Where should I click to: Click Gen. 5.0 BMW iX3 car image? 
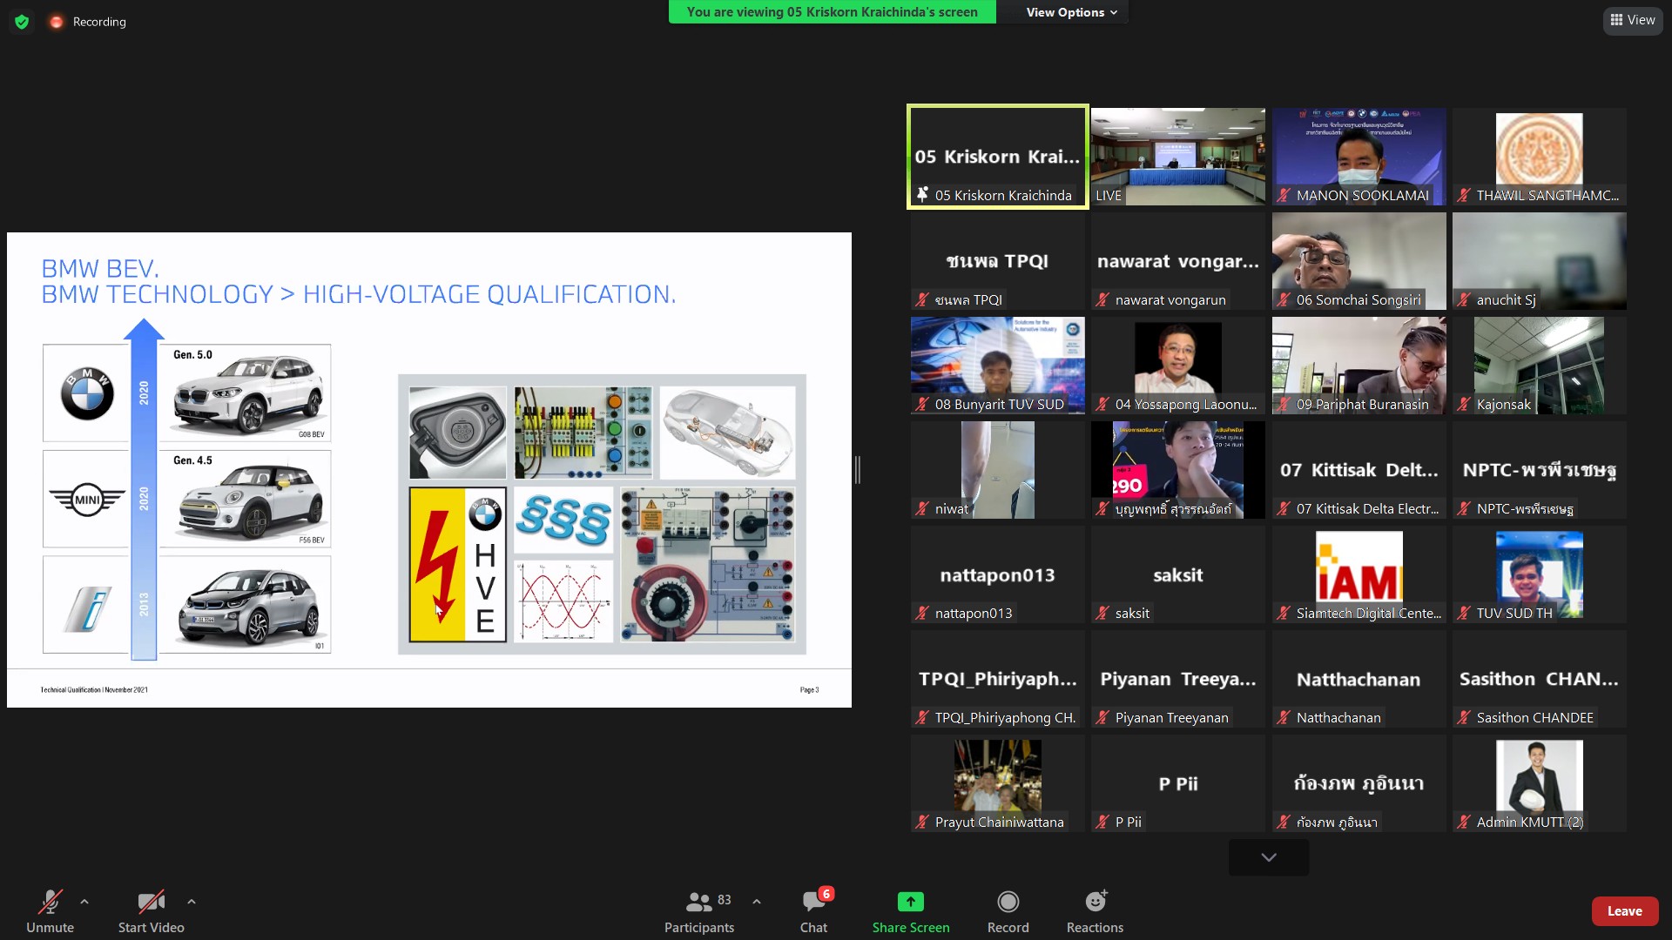[246, 393]
